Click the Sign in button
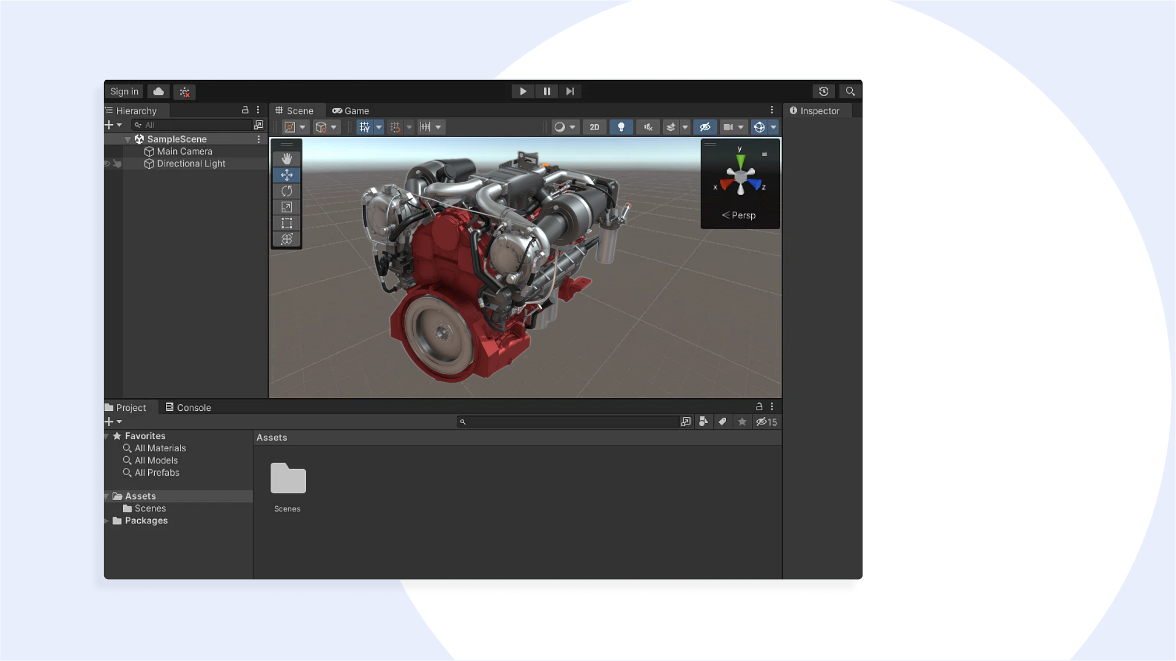1176x661 pixels. click(124, 92)
